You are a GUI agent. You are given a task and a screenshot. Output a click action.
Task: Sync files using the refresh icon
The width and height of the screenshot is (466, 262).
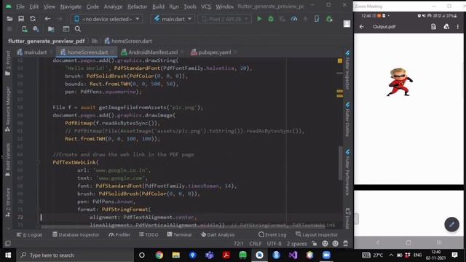[33, 19]
